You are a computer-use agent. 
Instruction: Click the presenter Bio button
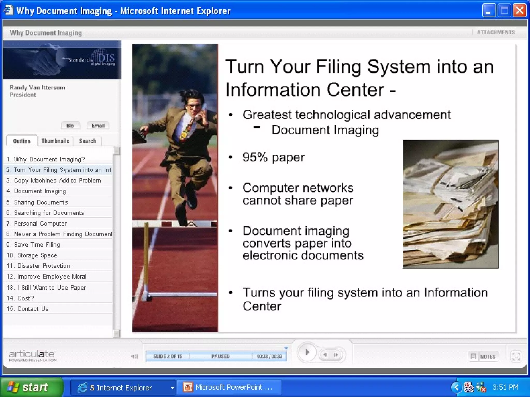click(70, 126)
